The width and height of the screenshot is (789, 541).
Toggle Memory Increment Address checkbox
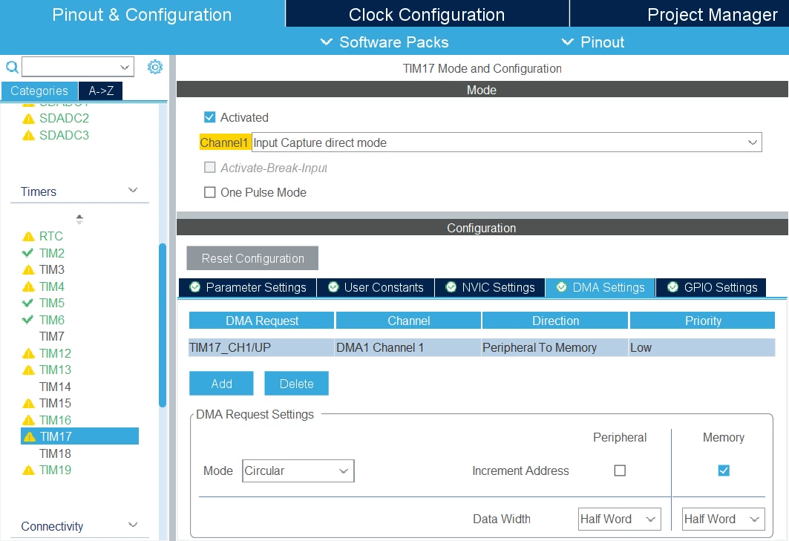pos(724,470)
